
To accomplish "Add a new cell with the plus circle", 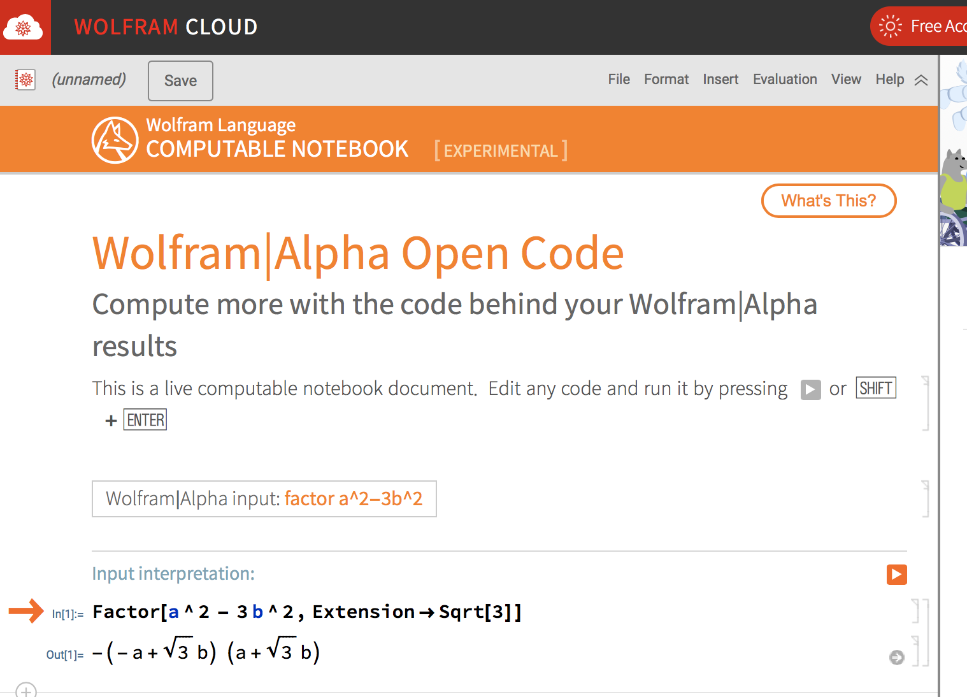I will [26, 691].
